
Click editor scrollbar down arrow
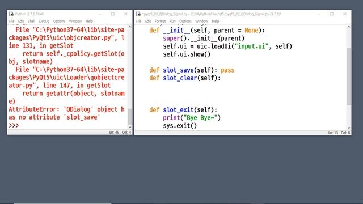point(349,127)
